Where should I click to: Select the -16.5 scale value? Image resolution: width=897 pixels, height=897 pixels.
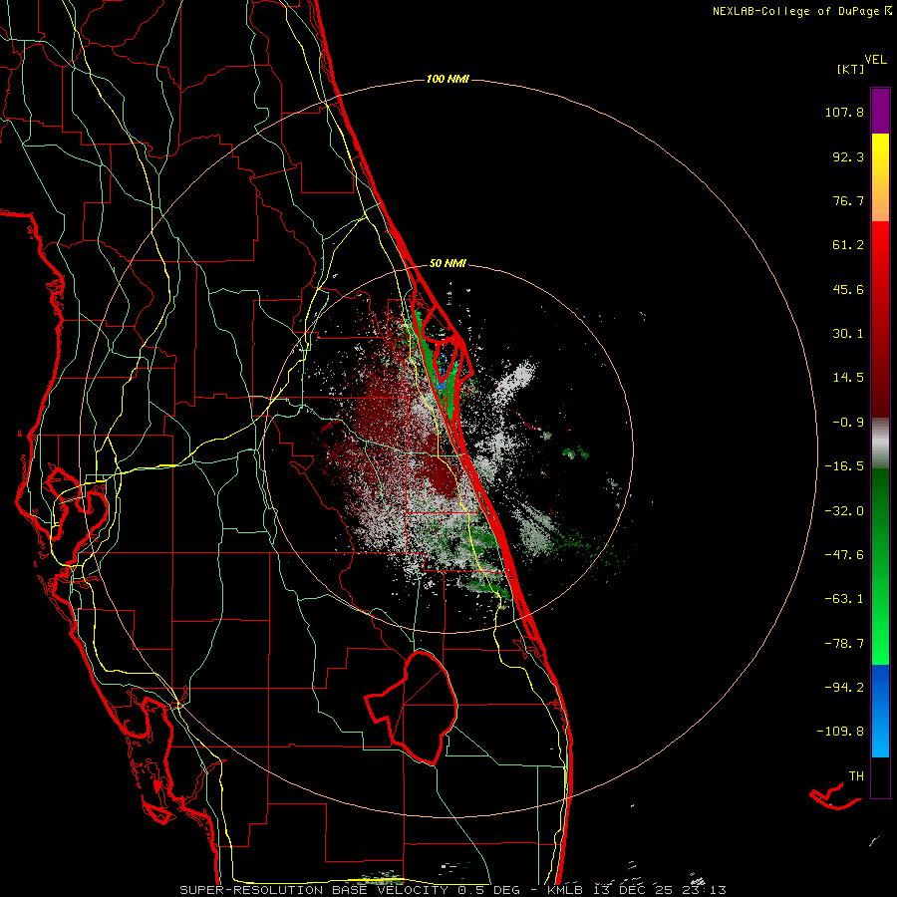click(844, 466)
